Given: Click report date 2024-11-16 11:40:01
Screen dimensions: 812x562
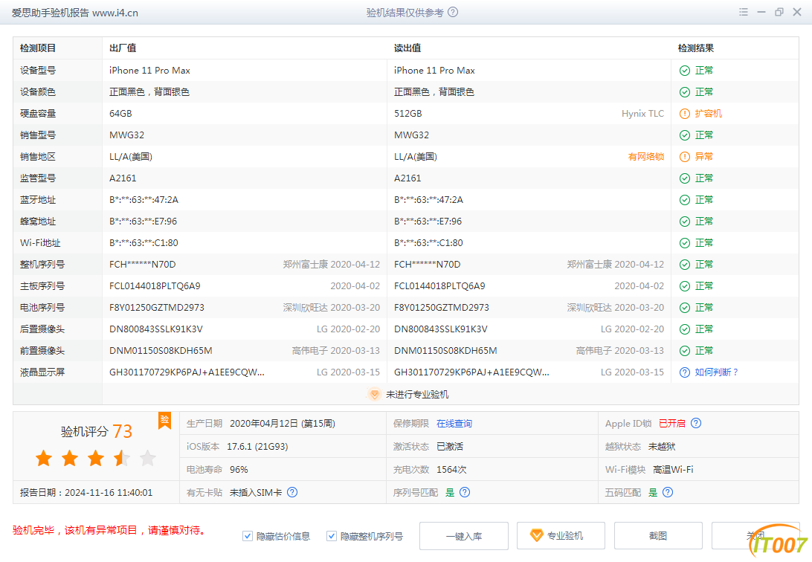Looking at the screenshot, I should click(109, 493).
